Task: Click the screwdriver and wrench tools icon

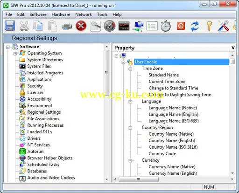Action: (224, 26)
